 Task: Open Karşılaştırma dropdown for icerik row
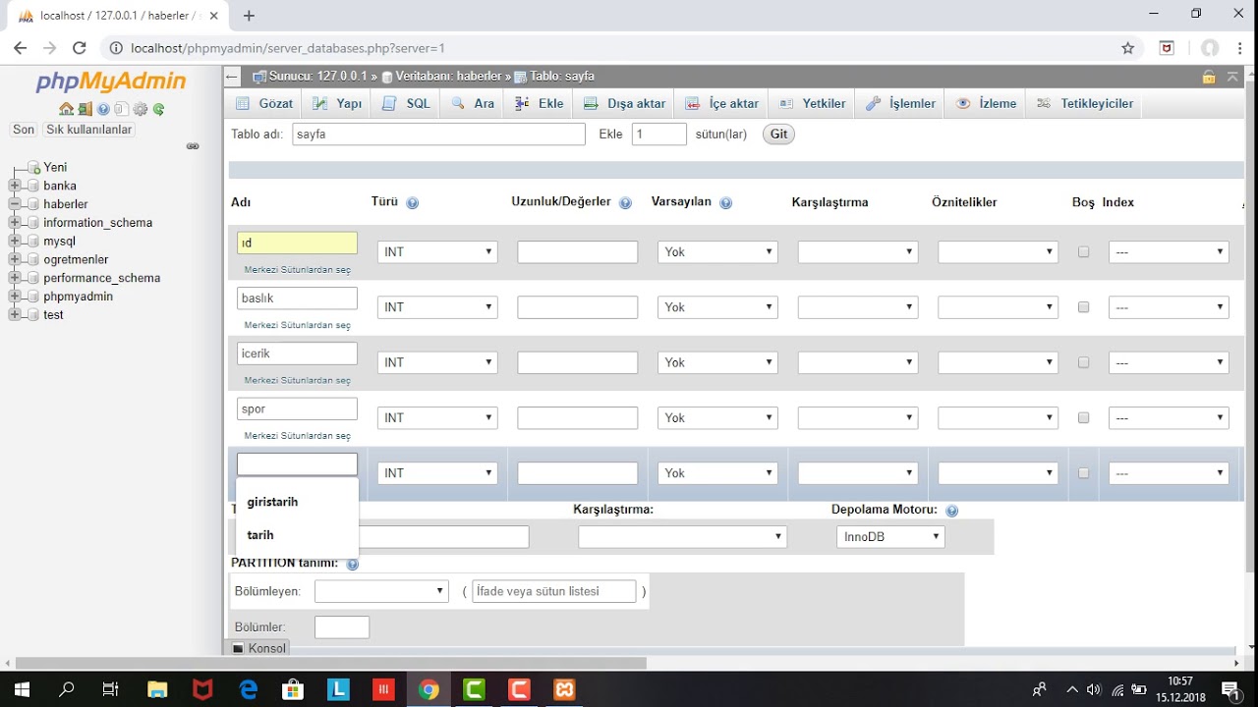(x=858, y=362)
